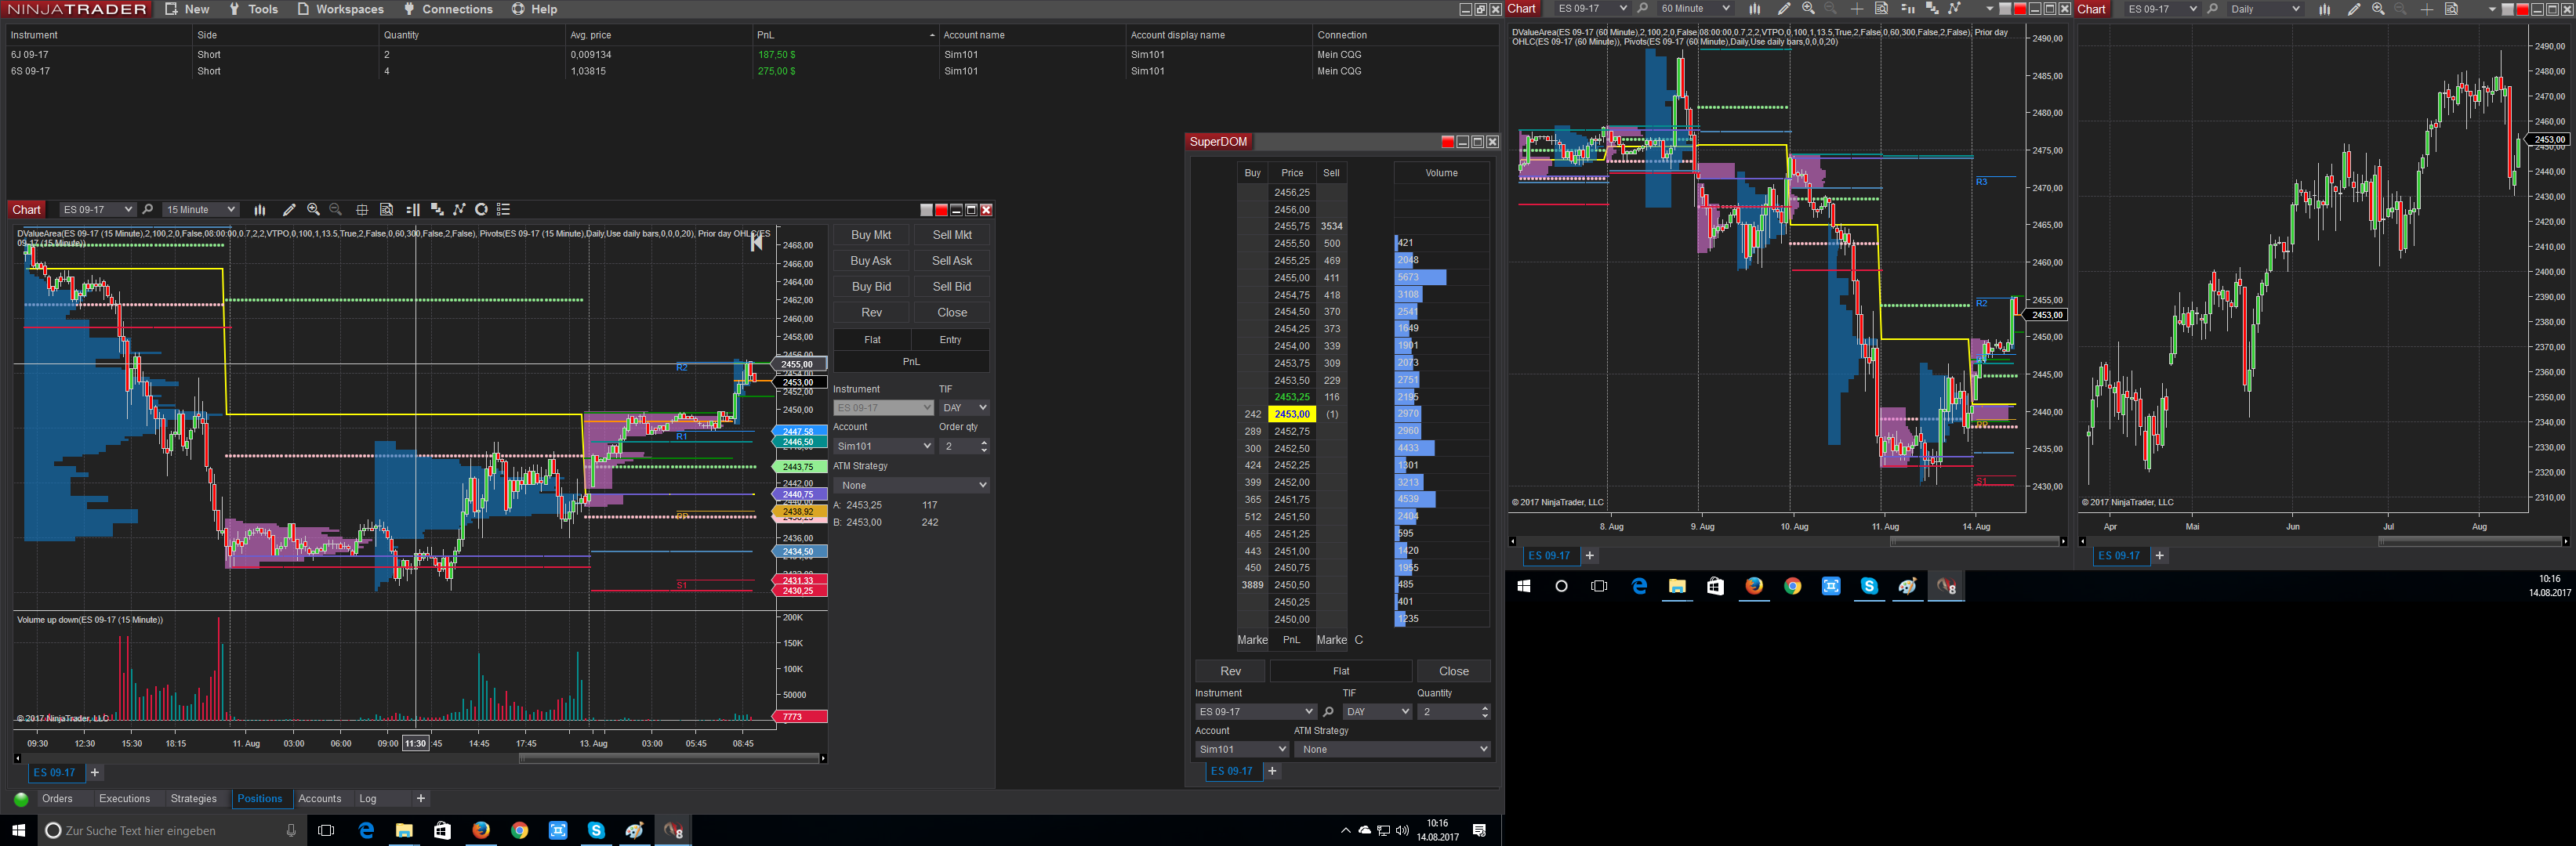
Task: Open Microsoft Edge on the left taskbar
Action: click(x=366, y=830)
